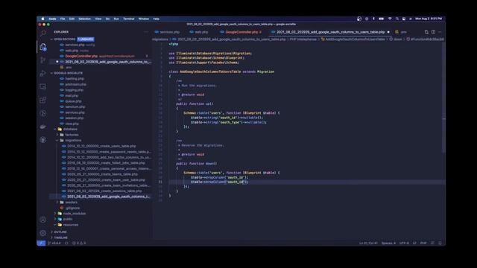Click the AddGoogleOauthColumnsToUsersTable breadcrumb segment

(x=355, y=39)
